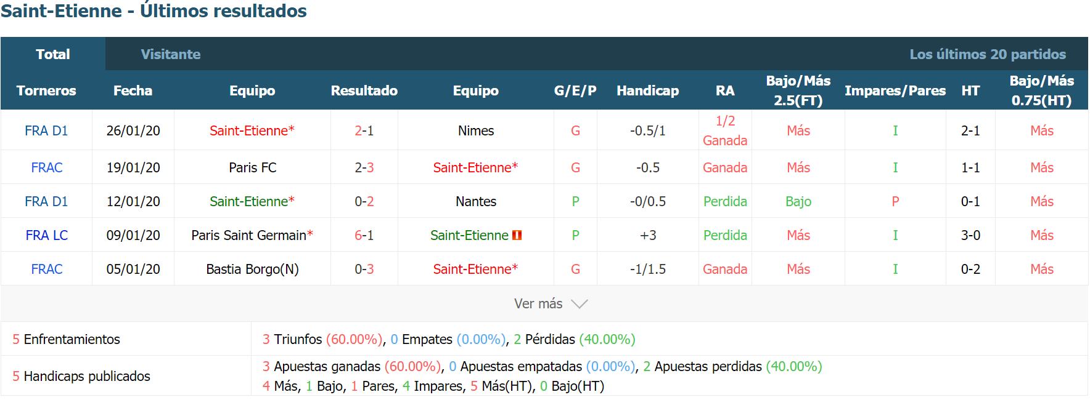
Task: Click the red card icon beside Saint-Etienne
Action: [x=517, y=235]
